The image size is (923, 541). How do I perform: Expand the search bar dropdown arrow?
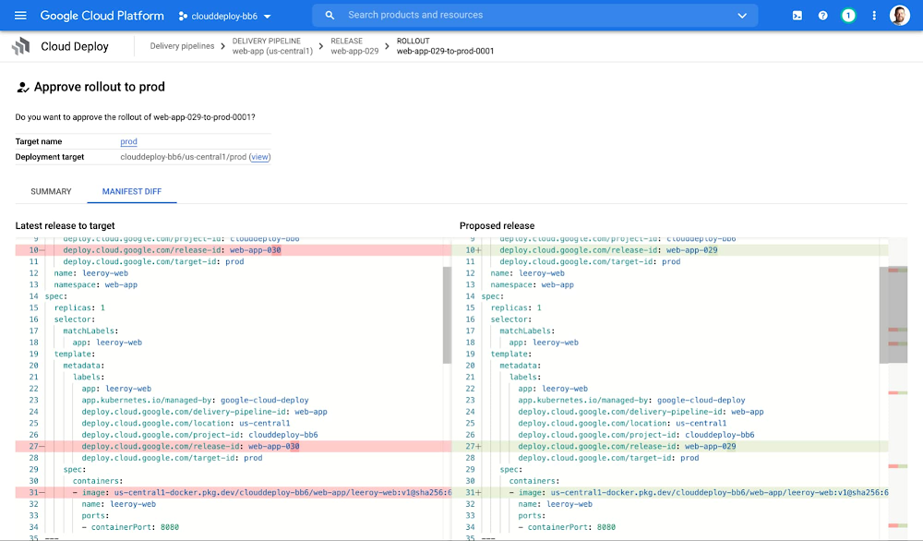pos(742,16)
